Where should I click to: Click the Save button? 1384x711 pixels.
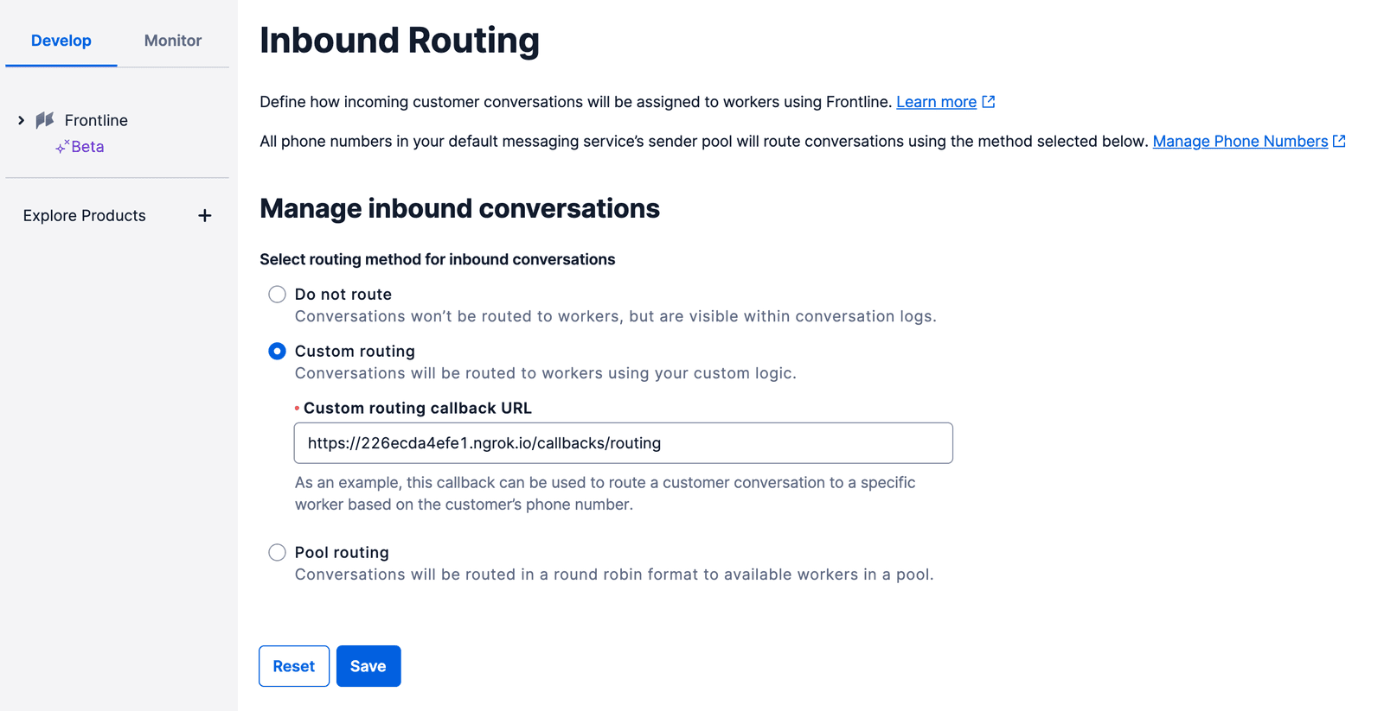coord(368,665)
